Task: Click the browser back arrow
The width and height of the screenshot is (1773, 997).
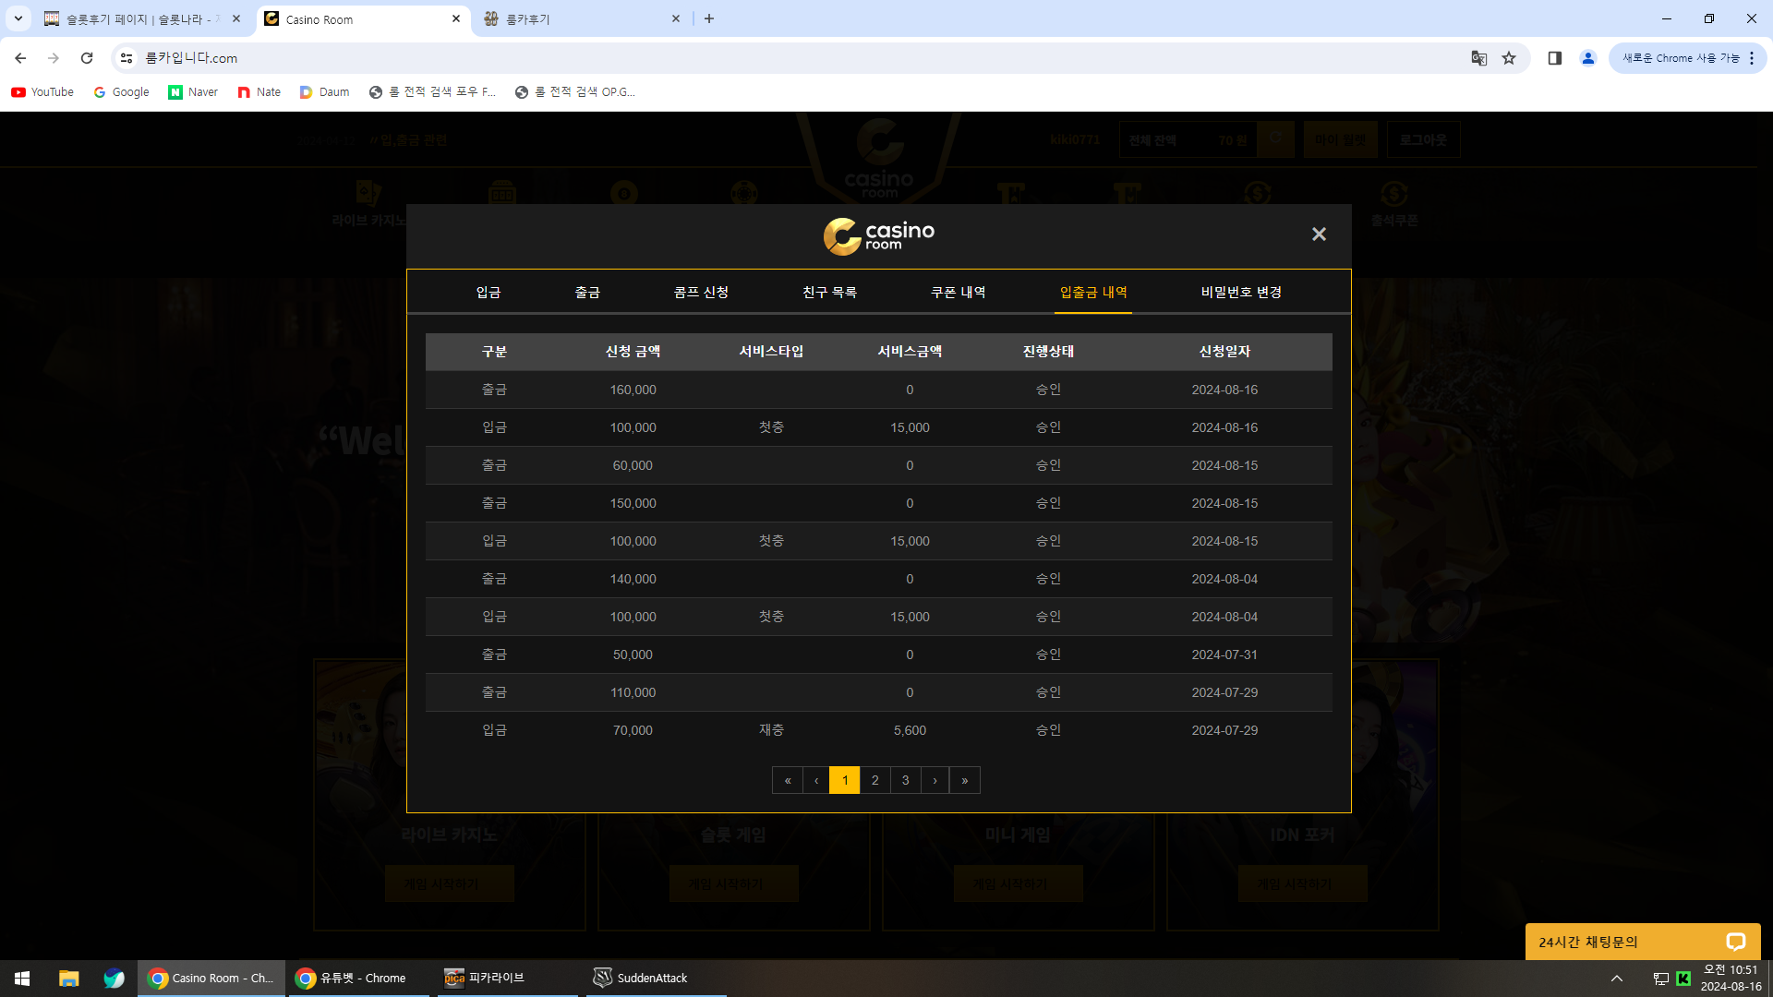Action: 20,58
